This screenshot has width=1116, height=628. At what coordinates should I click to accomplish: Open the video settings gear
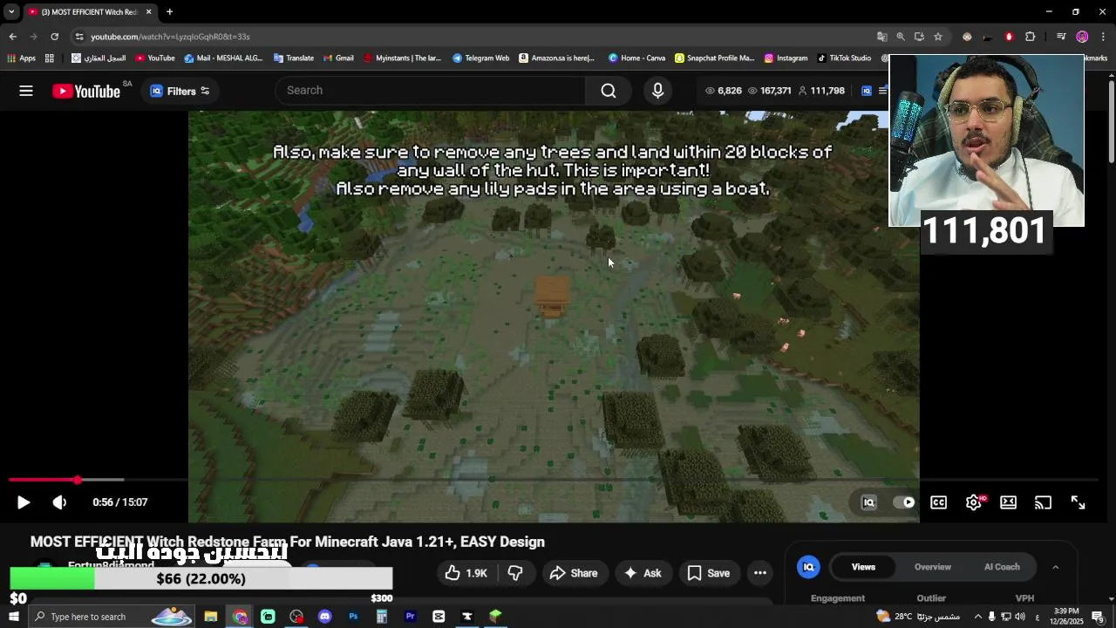974,502
